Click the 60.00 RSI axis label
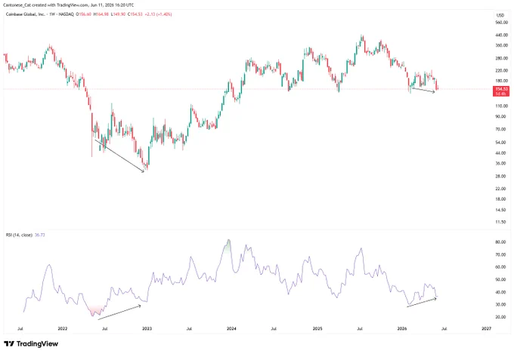Screen dimensions: 514x354 (502, 267)
